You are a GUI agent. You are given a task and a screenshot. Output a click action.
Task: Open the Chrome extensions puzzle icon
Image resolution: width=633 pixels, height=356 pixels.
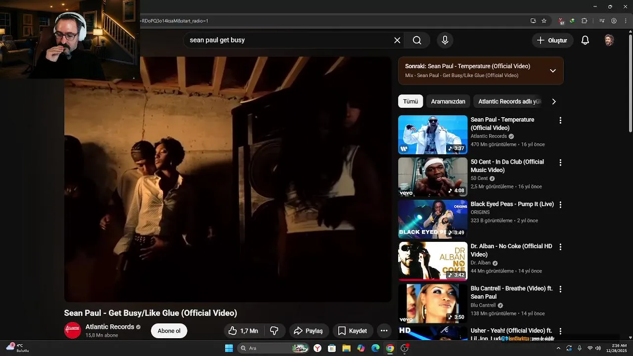click(585, 21)
